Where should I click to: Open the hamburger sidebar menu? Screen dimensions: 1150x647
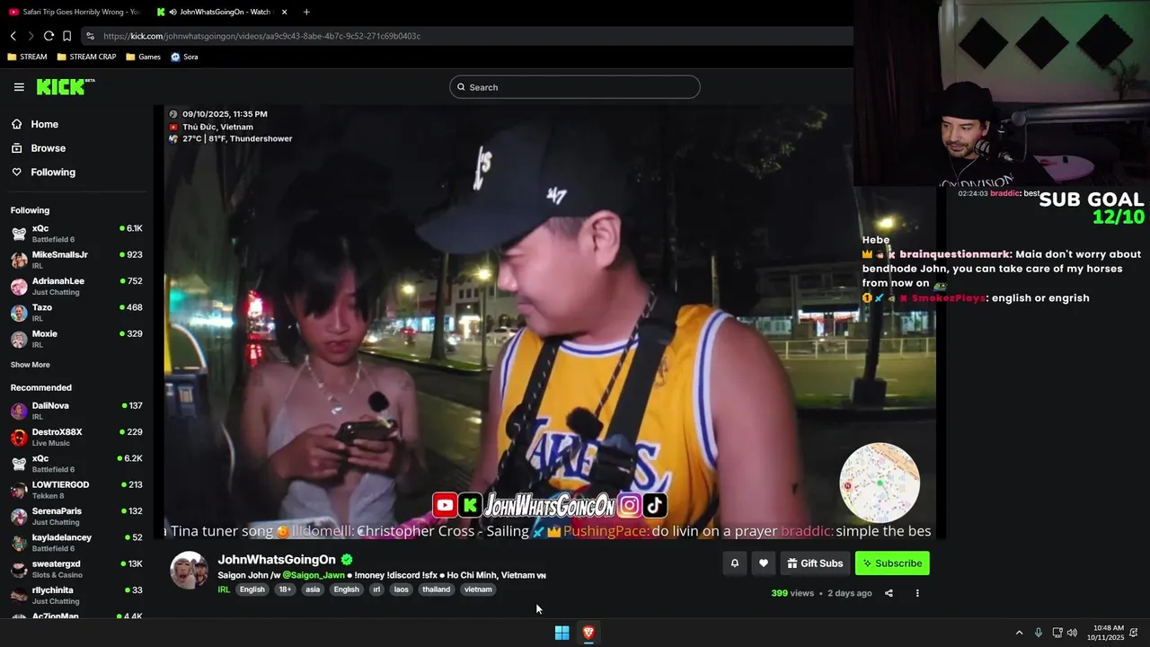(x=19, y=87)
